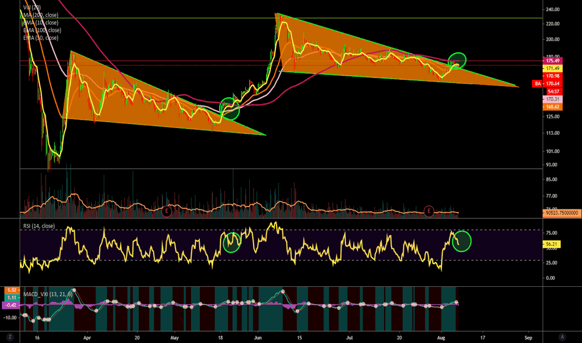Screen dimensions: 582x343
Task: Click the BA ticker price label
Action: 538,84
